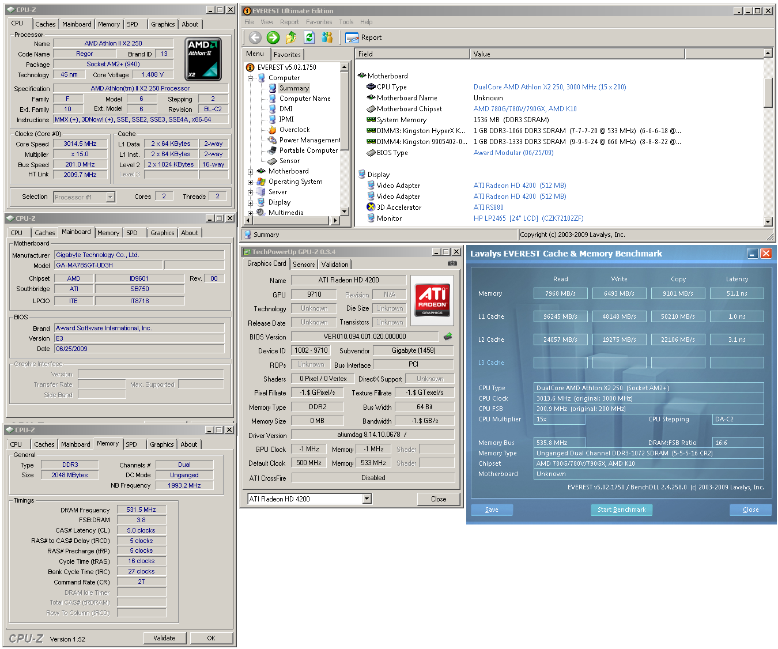The width and height of the screenshot is (778, 649).
Task: Switch to Validation tab in GPU-Z
Action: pos(335,265)
